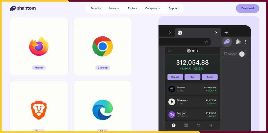This screenshot has width=268, height=133.
Task: Open the Explore nav item
Action: point(132,8)
